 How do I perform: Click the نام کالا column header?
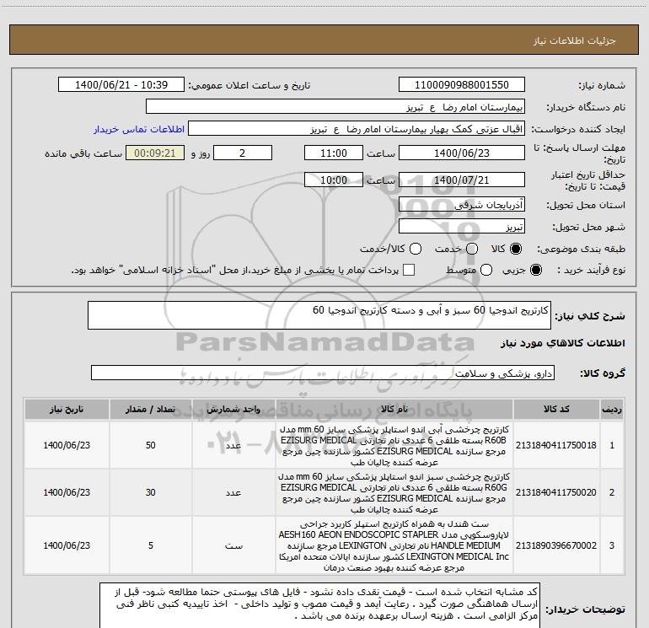394,409
